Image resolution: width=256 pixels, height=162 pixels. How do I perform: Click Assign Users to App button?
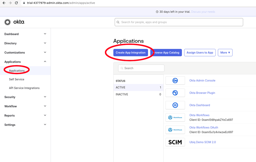[200, 53]
